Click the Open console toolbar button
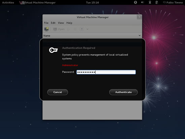This screenshot has height=139, width=185. point(59,29)
